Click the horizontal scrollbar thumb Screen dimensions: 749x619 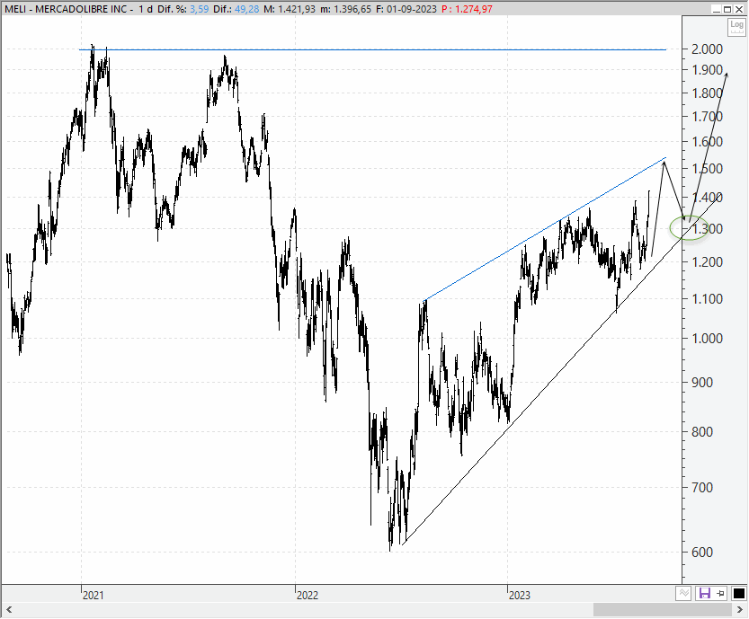(662, 609)
